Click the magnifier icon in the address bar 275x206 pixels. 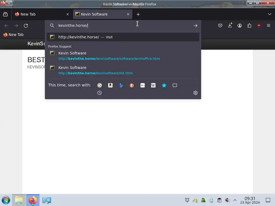point(52,25)
